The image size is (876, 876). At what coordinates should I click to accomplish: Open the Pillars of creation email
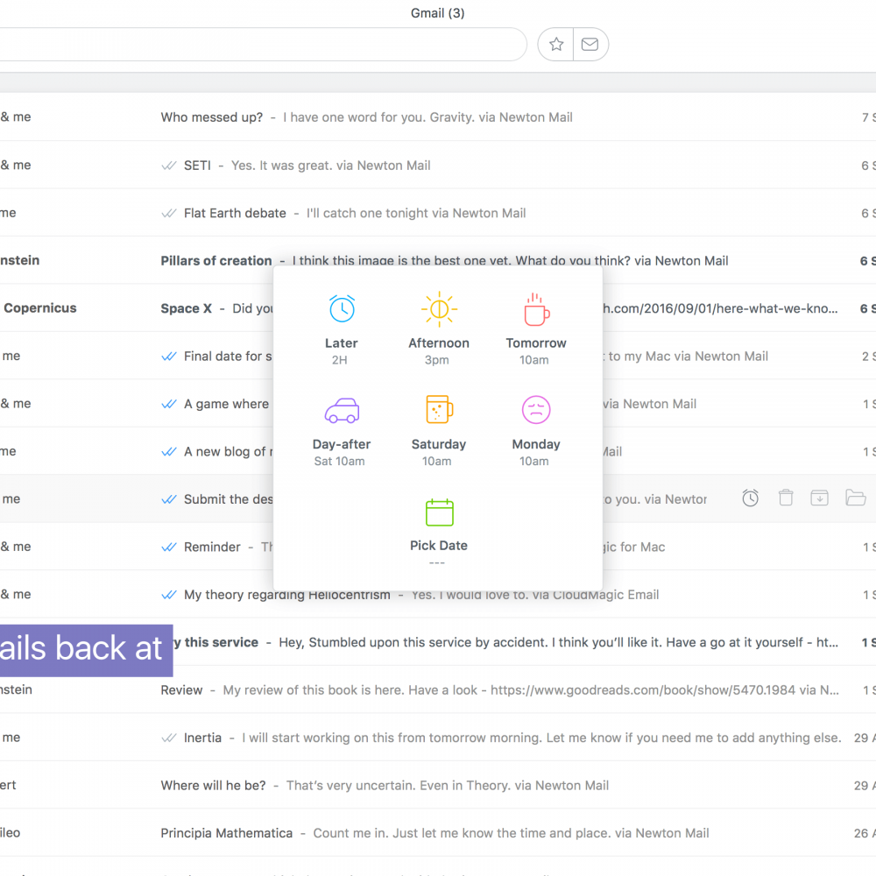click(x=216, y=260)
